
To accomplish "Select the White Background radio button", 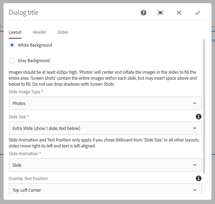I will [12, 45].
